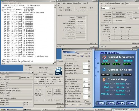Screen dimensions: 139x111
Task: Click the NB temperature reading 034°C
Action: (116, 64)
